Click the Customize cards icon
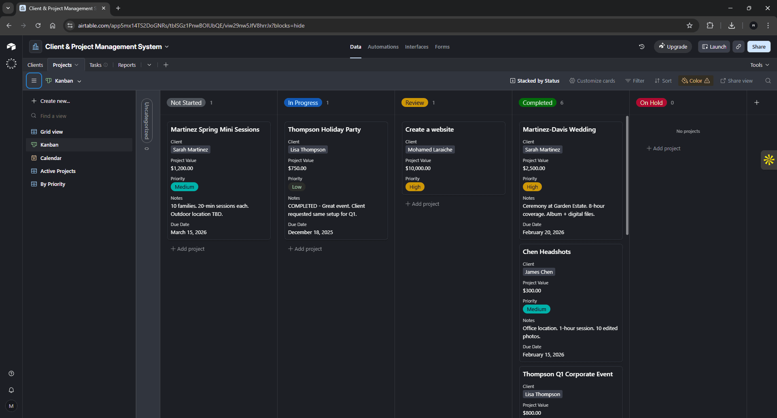This screenshot has width=777, height=418. (x=572, y=81)
